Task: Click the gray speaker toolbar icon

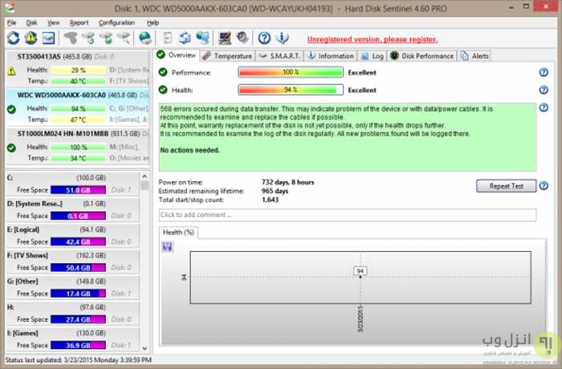Action: pos(242,38)
